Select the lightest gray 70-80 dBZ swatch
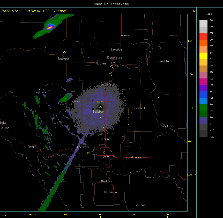Viewport: 223px width, 218px height. click(x=203, y=24)
